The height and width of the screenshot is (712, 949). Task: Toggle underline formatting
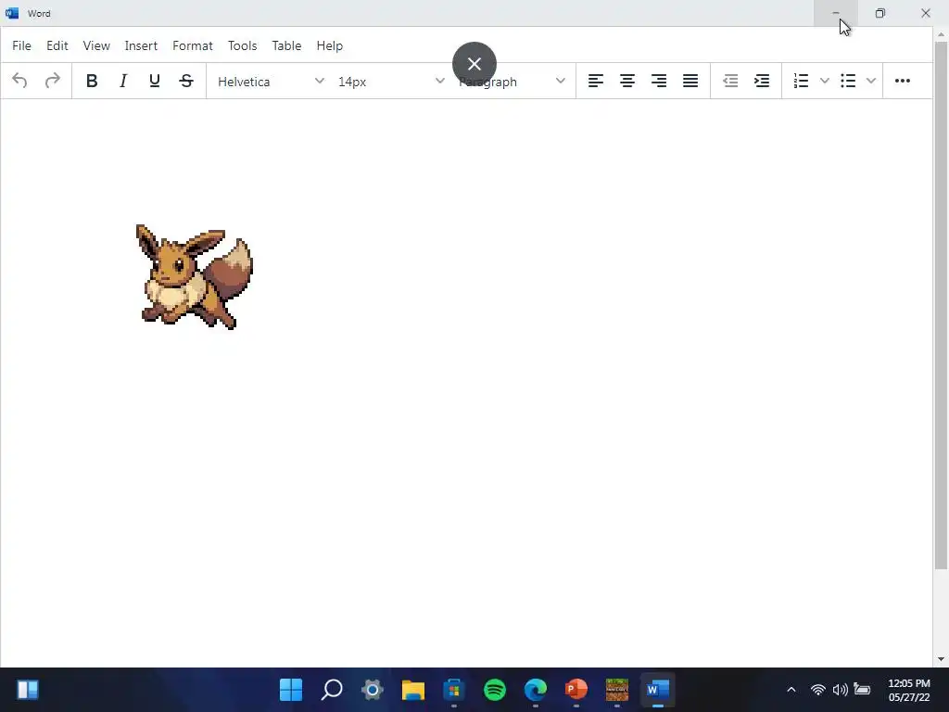155,81
